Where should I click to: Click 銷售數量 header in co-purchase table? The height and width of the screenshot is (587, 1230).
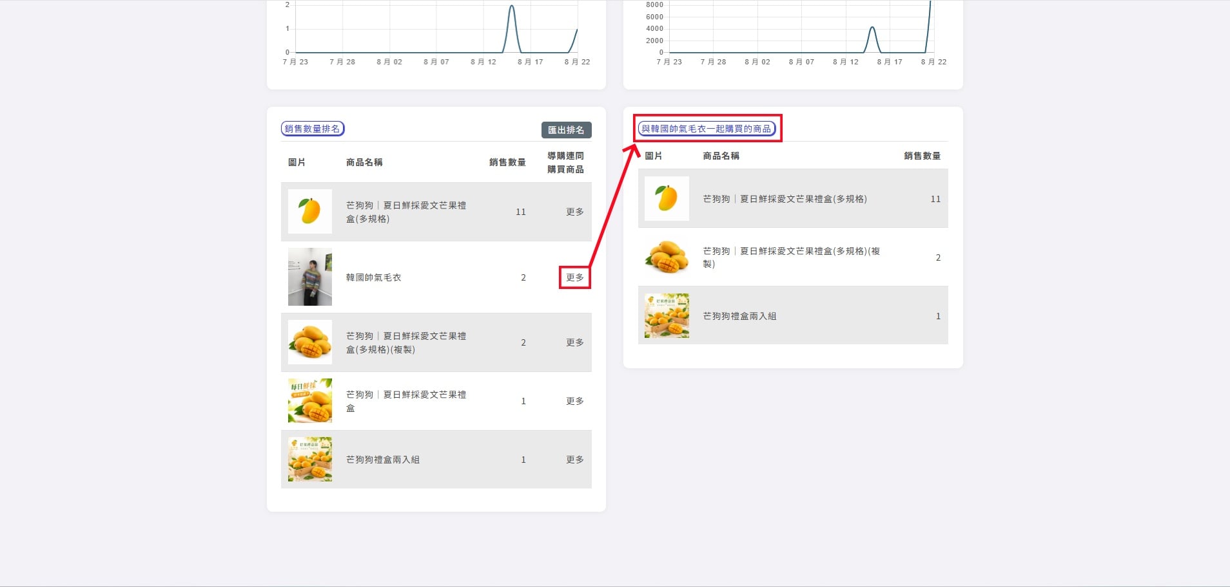point(922,156)
